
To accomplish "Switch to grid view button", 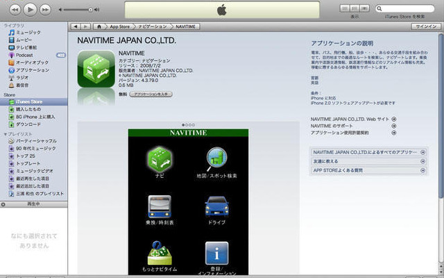I will (355, 8).
